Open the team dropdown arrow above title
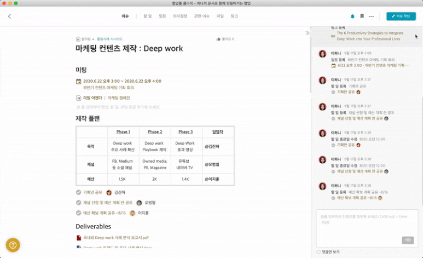This screenshot has width=423, height=258. coord(93,39)
